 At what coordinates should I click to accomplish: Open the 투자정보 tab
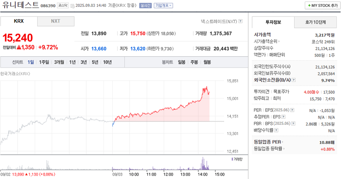pos(273,22)
